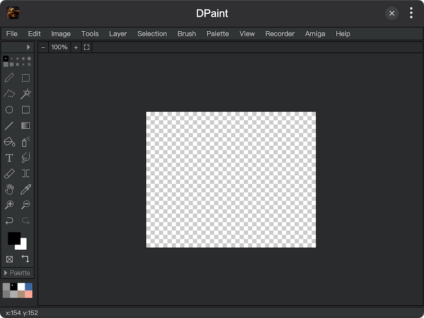
Task: Click the 100% zoom level button
Action: tap(59, 47)
